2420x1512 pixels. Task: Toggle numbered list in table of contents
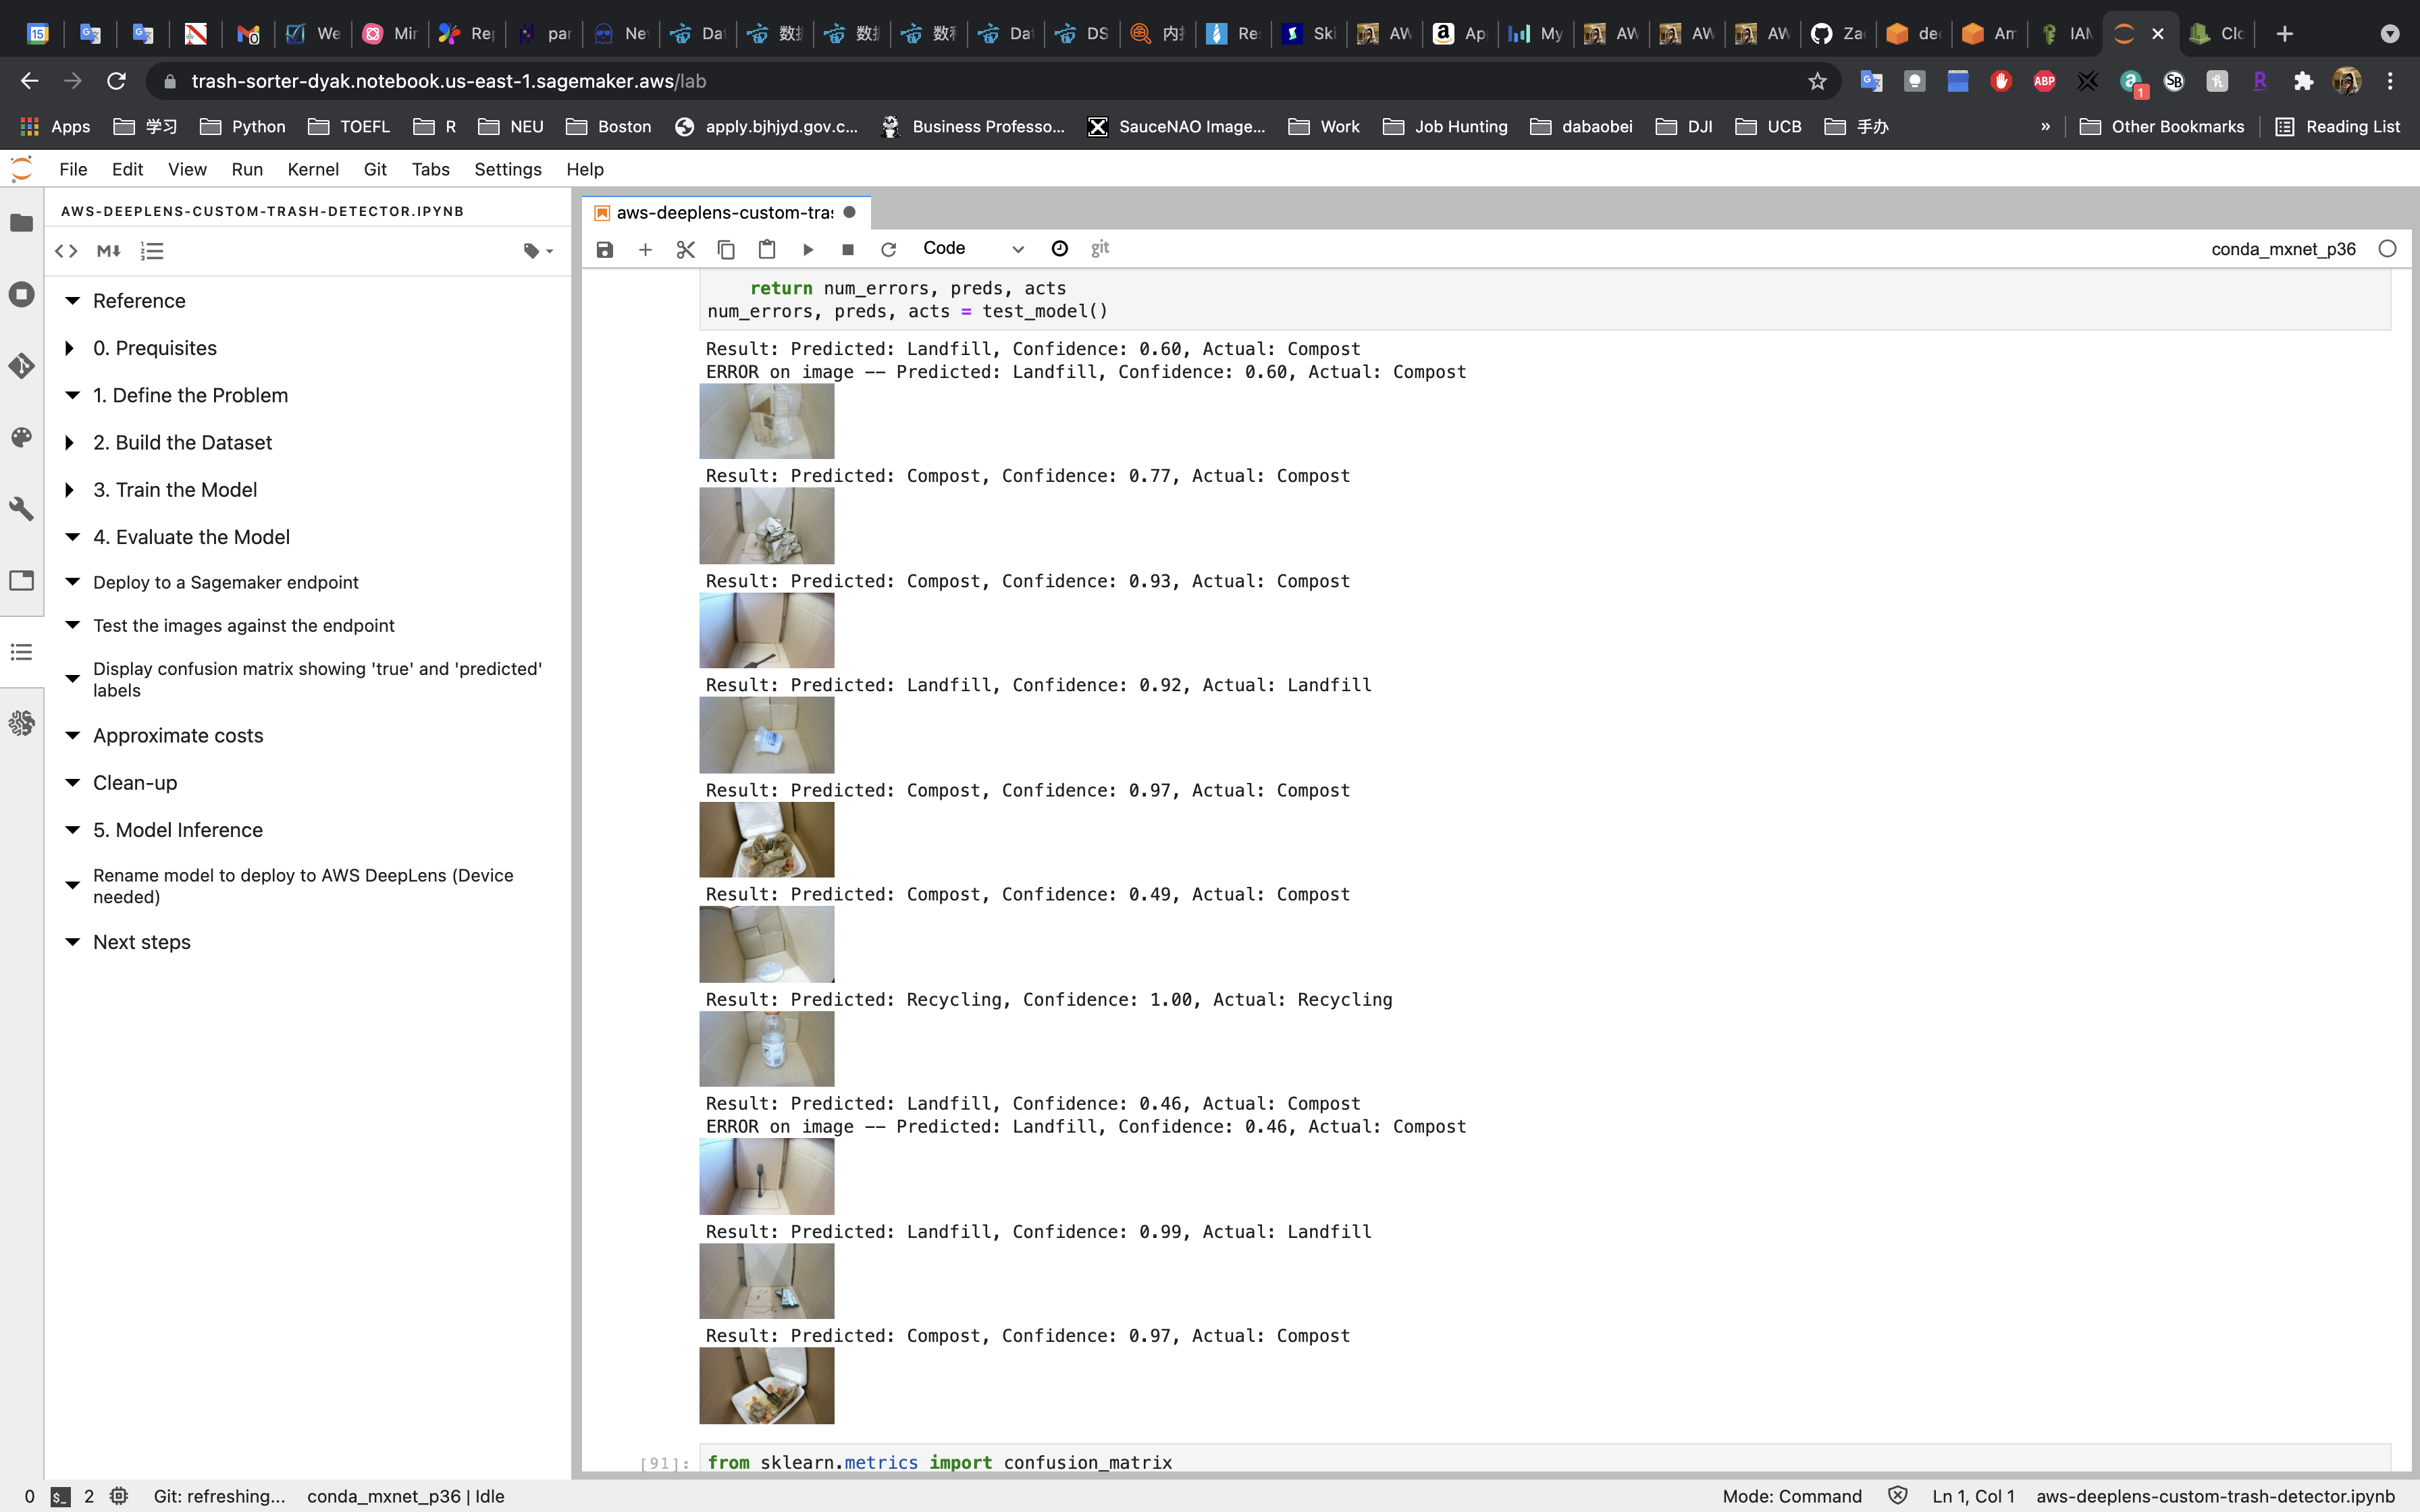pyautogui.click(x=152, y=251)
